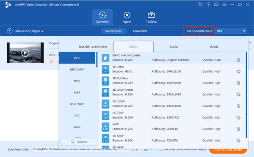Open settings gear for 3D Rot-Blau

coord(238,83)
